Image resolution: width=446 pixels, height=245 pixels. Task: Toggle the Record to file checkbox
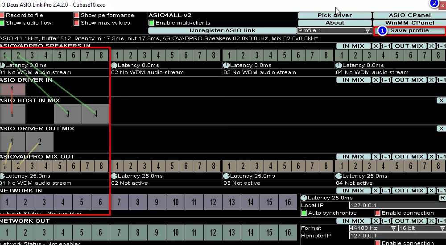coord(2,15)
